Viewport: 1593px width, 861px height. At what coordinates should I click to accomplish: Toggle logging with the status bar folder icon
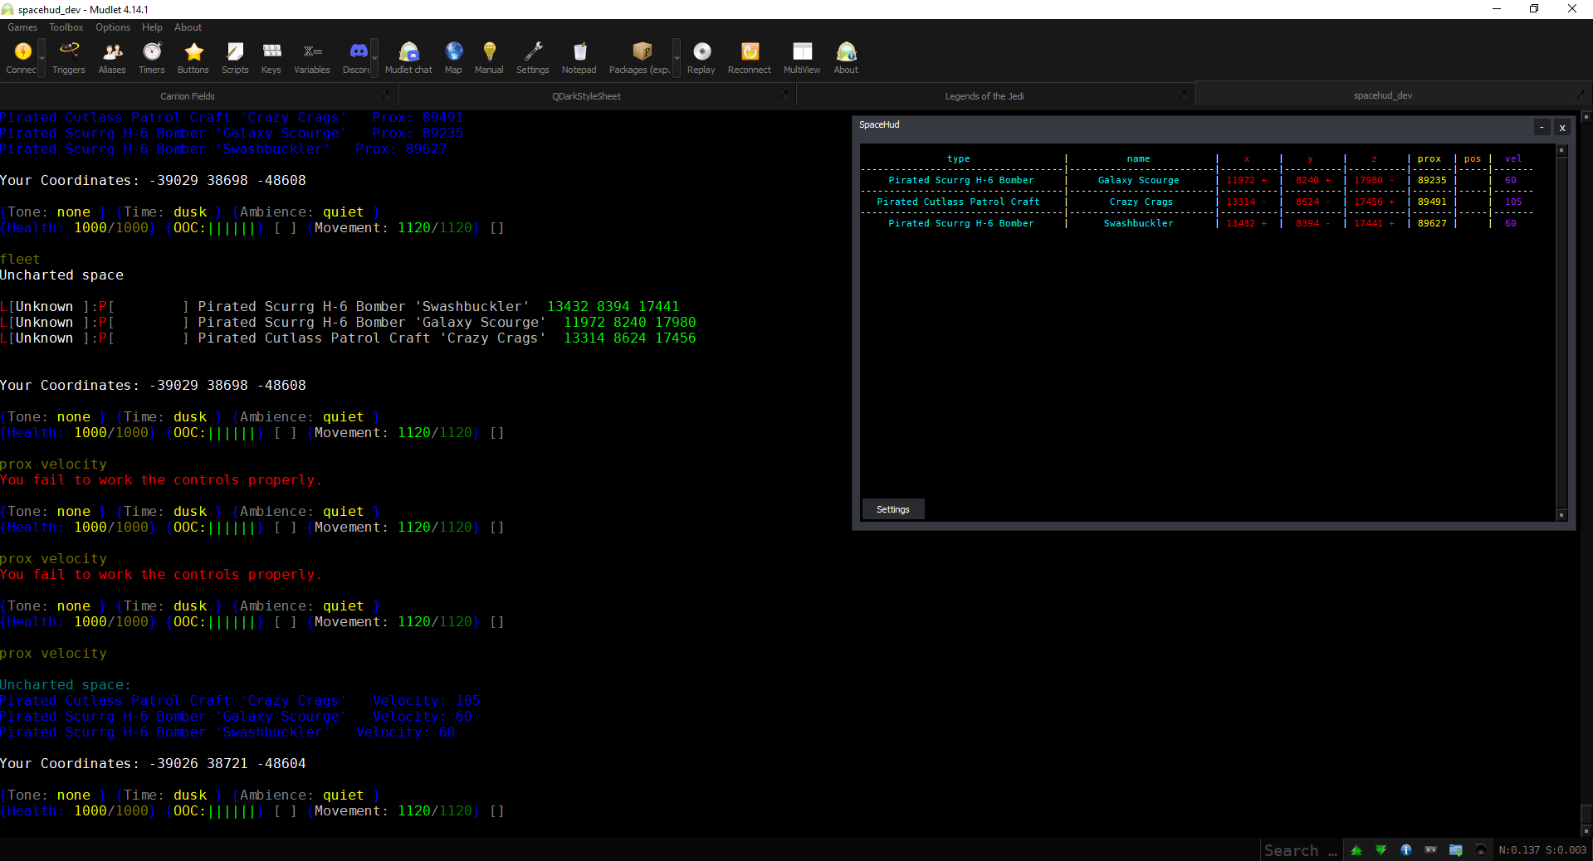(x=1455, y=850)
